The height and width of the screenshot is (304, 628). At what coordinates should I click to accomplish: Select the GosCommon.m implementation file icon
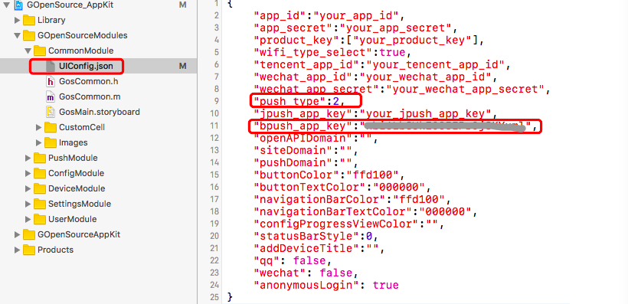pos(50,97)
